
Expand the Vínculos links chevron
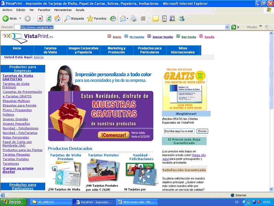pos(261,26)
